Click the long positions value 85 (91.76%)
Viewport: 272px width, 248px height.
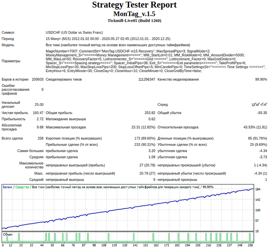[x=257, y=138]
